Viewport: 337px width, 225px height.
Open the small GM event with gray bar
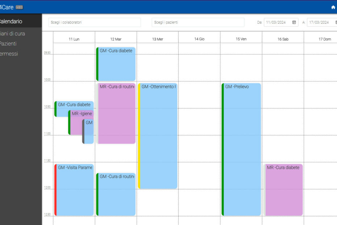point(88,131)
